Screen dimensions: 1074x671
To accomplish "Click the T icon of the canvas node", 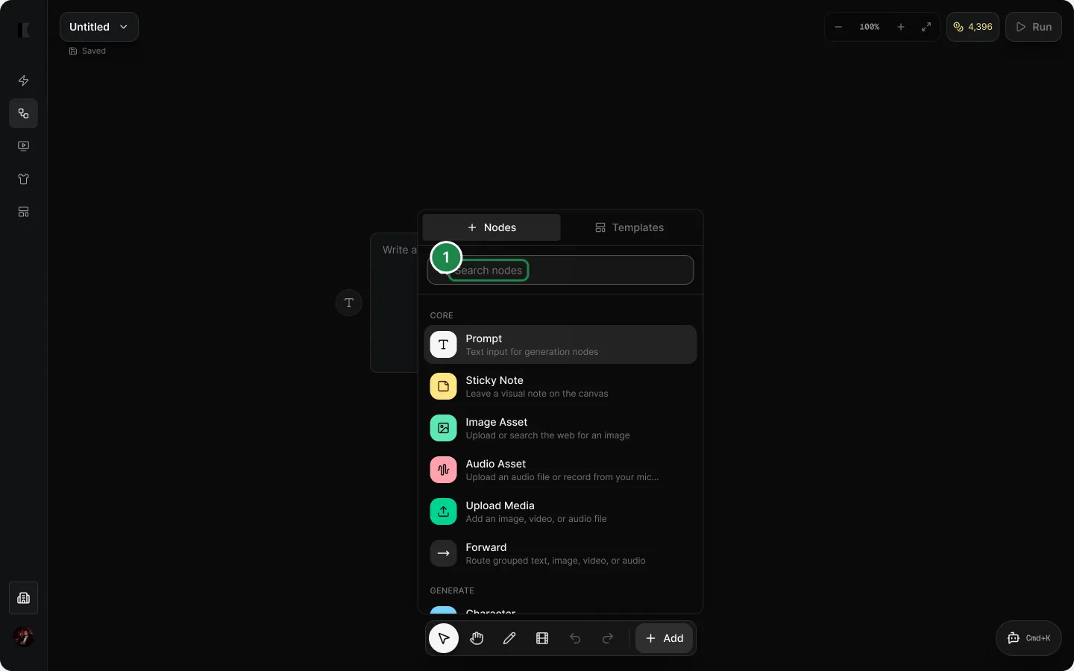I will pyautogui.click(x=349, y=303).
